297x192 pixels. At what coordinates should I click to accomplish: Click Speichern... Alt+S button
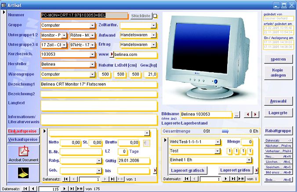click(278, 167)
